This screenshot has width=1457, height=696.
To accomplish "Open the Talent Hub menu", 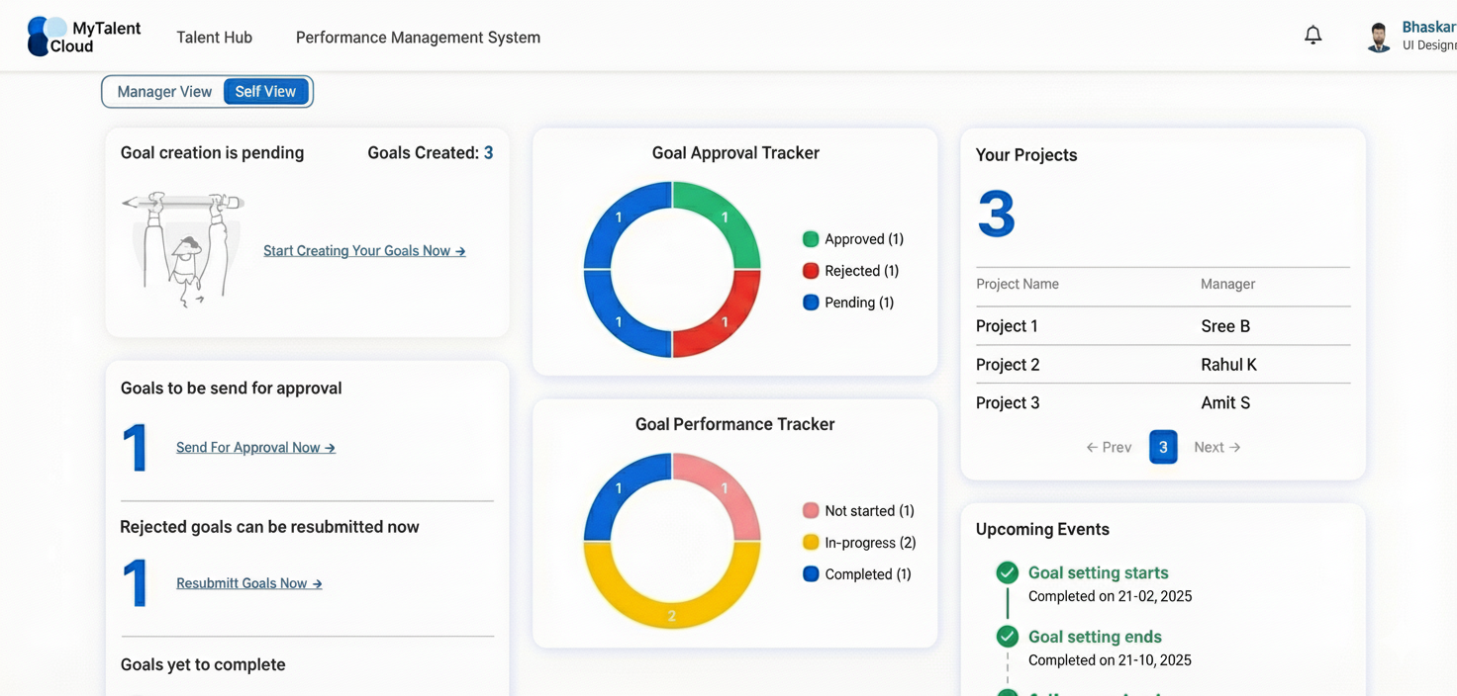I will pos(214,38).
